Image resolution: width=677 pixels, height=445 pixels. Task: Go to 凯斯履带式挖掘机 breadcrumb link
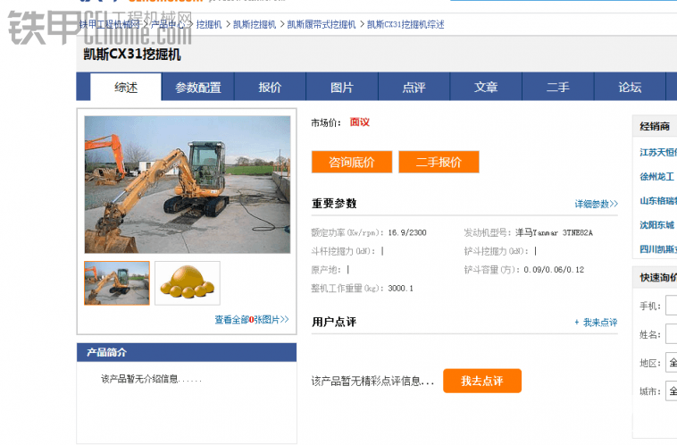(x=322, y=25)
